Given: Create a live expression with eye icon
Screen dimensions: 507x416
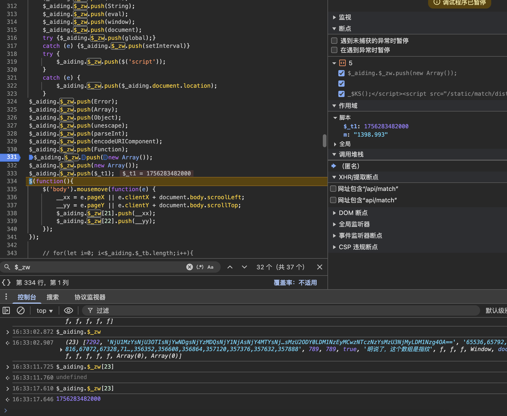Looking at the screenshot, I should click(x=68, y=310).
